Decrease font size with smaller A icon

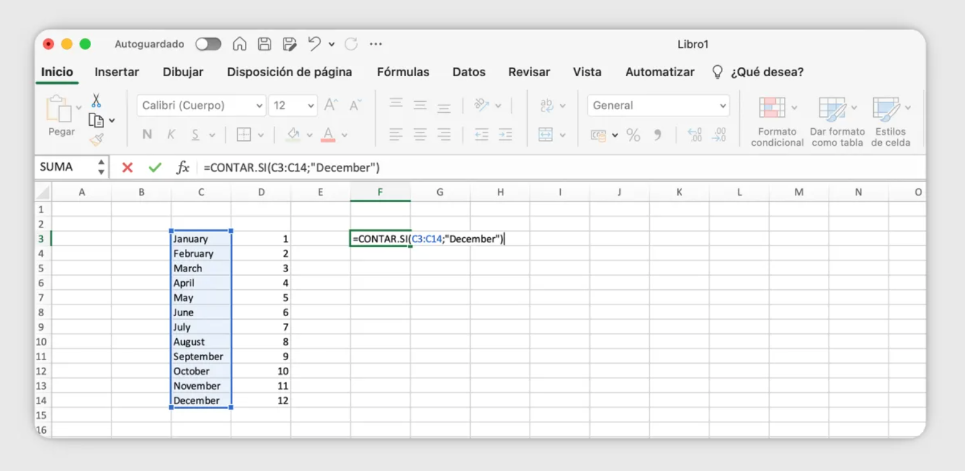click(x=355, y=105)
